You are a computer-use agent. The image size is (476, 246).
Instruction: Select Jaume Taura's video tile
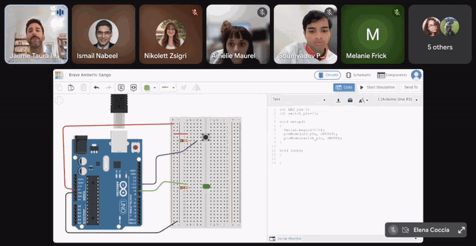tap(36, 34)
